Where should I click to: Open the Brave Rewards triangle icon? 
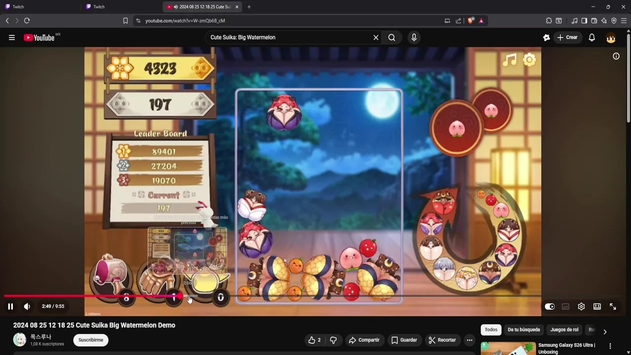coord(481,21)
